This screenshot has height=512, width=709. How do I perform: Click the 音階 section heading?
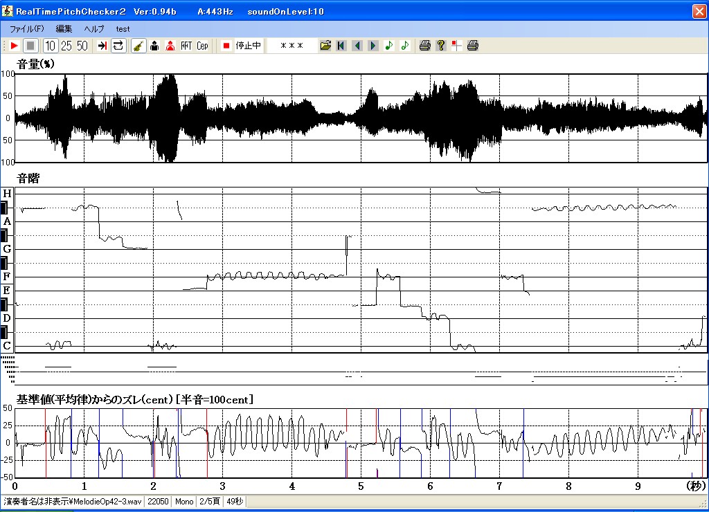(28, 179)
